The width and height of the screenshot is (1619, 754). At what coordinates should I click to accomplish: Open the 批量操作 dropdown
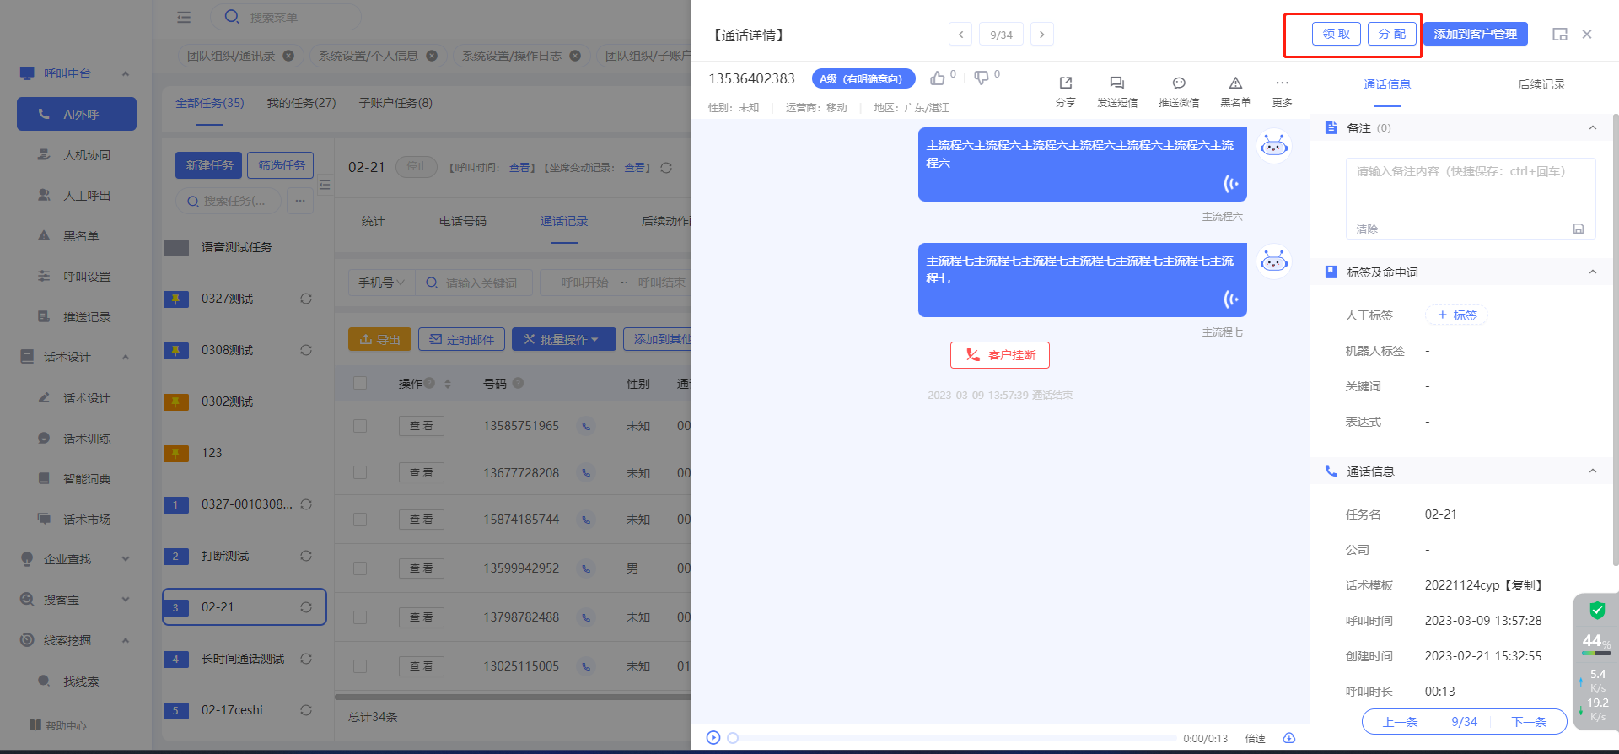click(x=563, y=339)
